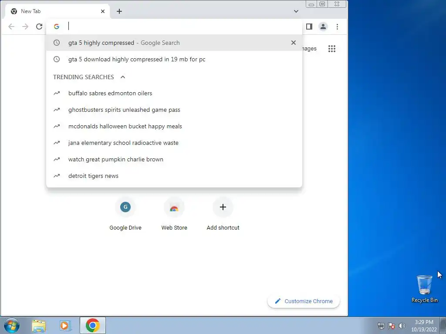Open the Recycle Bin desktop icon
The image size is (446, 334).
pyautogui.click(x=424, y=288)
